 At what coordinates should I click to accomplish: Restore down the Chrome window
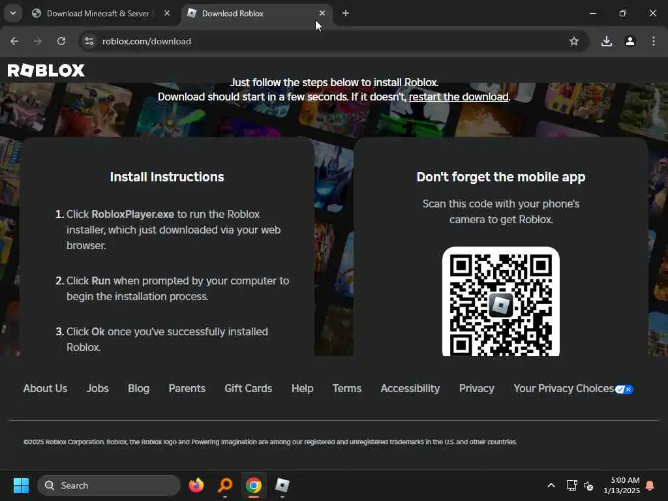tap(623, 13)
